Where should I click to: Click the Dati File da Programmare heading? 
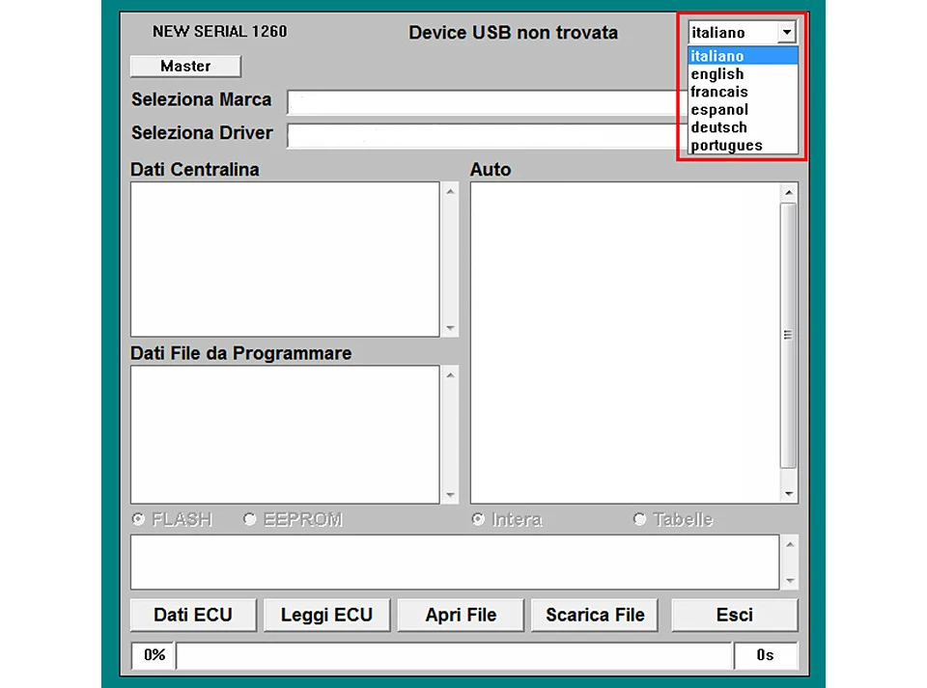tap(240, 353)
